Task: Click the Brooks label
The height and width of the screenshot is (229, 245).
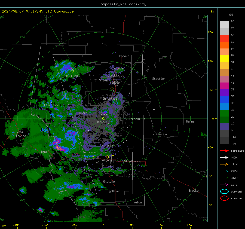Action: tap(194, 191)
